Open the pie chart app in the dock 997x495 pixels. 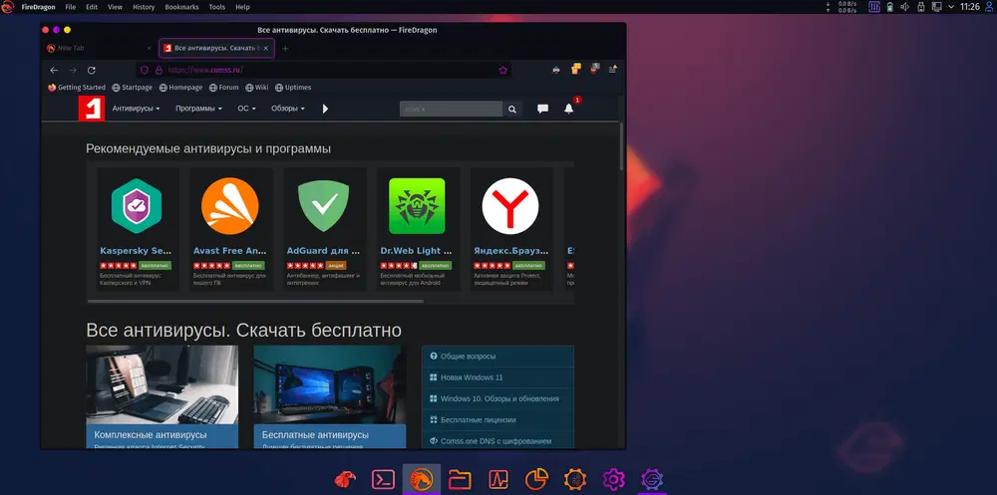[x=537, y=479]
